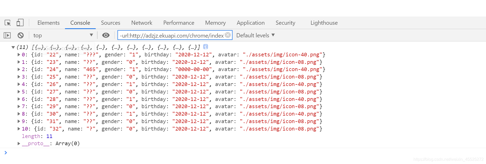Switch to the Elements tab
The width and height of the screenshot is (486, 164).
(49, 23)
